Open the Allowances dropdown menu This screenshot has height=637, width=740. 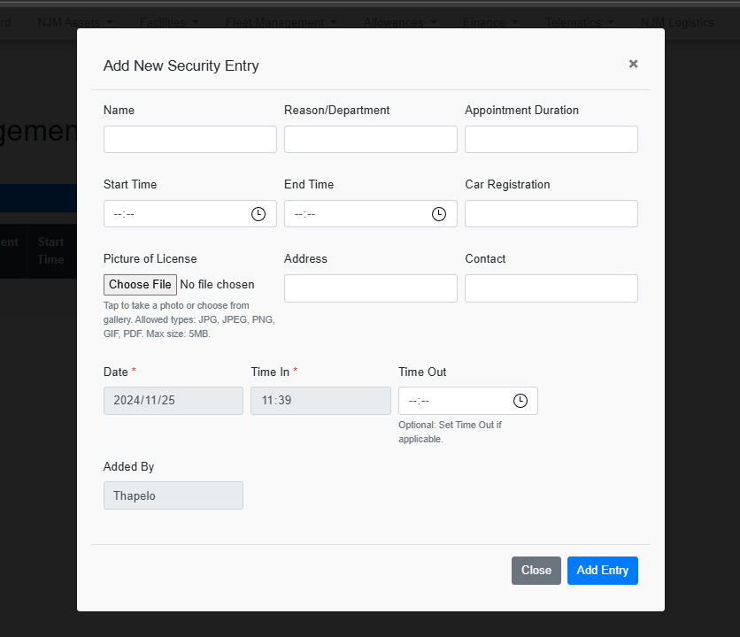point(399,22)
